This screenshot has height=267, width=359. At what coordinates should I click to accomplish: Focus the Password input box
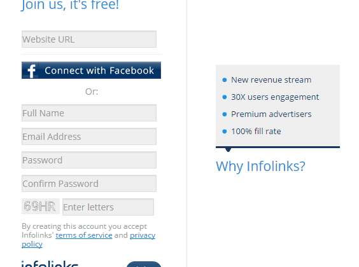click(89, 160)
